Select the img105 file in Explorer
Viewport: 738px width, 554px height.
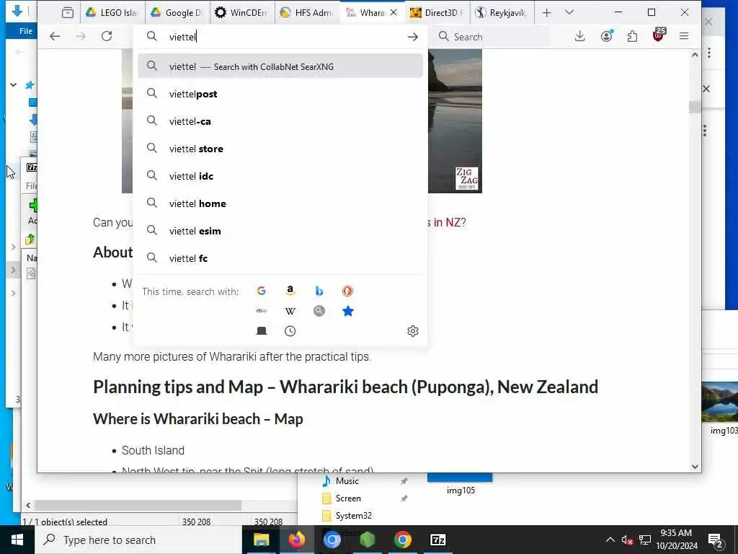point(461,484)
